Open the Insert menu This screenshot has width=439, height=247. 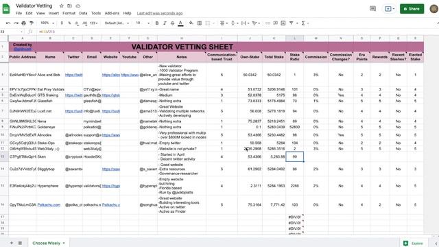[x=54, y=13]
